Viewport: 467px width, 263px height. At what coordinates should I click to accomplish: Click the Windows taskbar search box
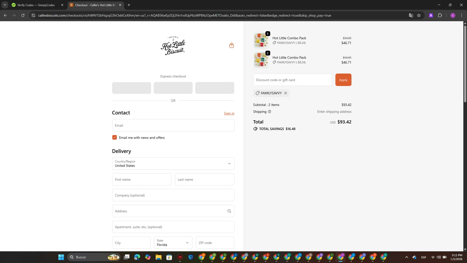coord(94,257)
